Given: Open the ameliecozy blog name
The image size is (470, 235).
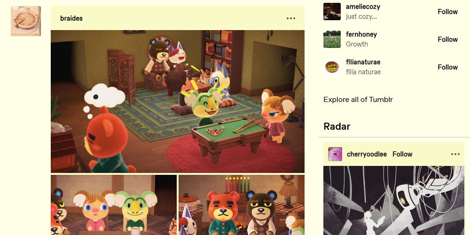Looking at the screenshot, I should point(363,7).
